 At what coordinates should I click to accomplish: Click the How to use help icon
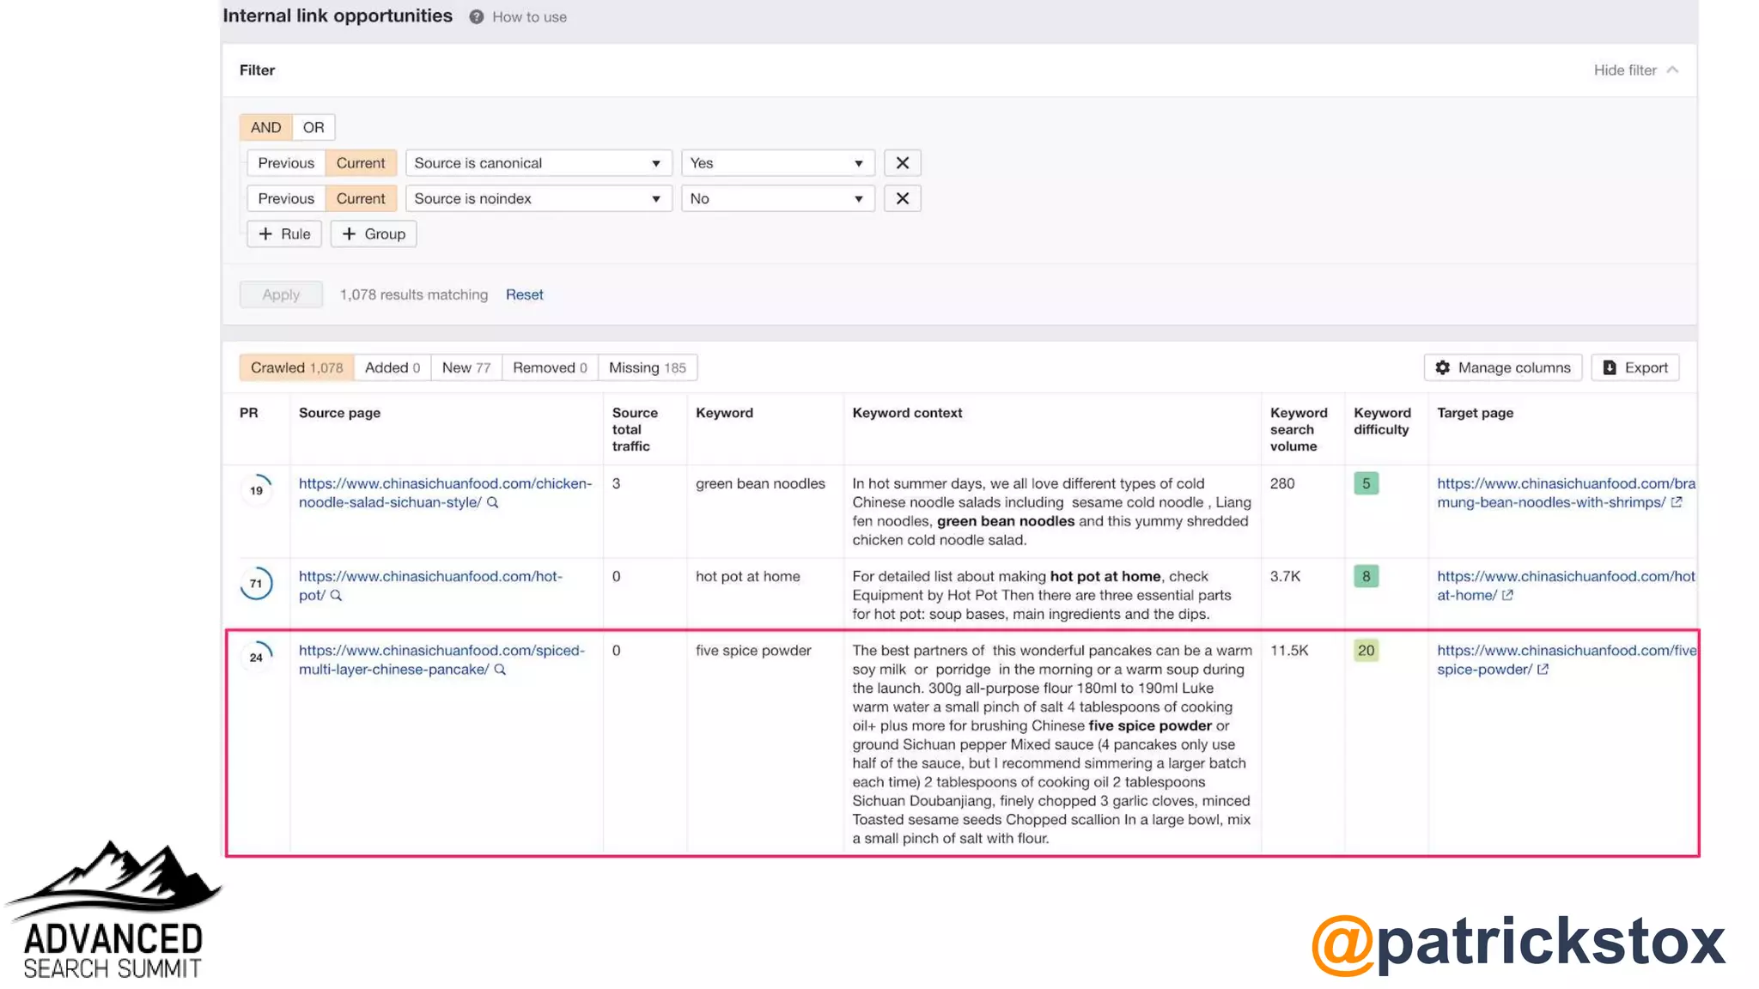point(476,17)
